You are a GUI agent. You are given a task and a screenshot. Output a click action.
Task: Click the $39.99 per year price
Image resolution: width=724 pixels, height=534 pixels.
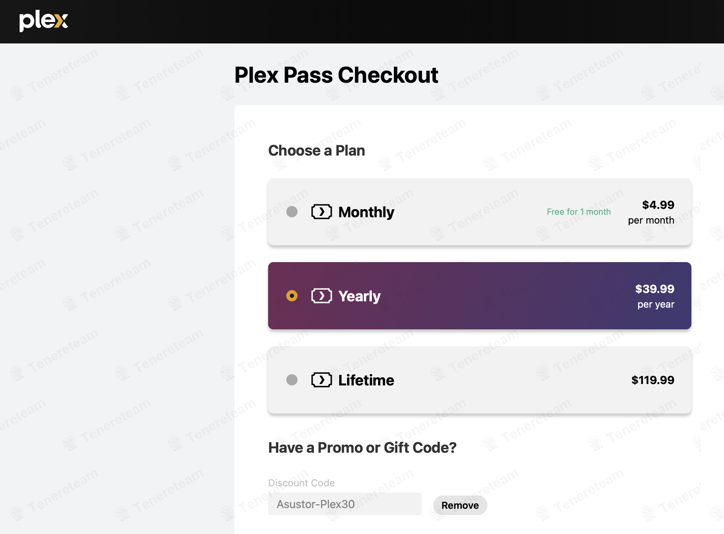pos(655,296)
